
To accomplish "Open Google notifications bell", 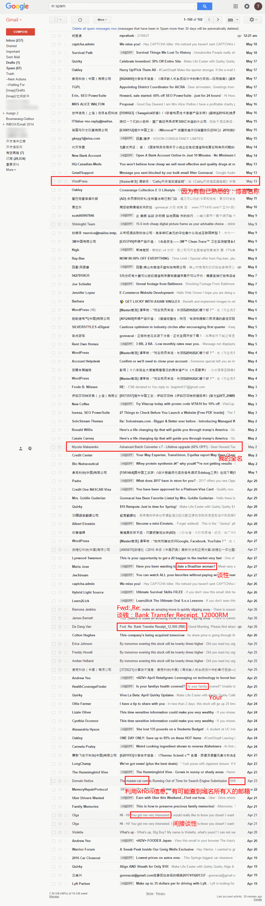I will [247, 6].
